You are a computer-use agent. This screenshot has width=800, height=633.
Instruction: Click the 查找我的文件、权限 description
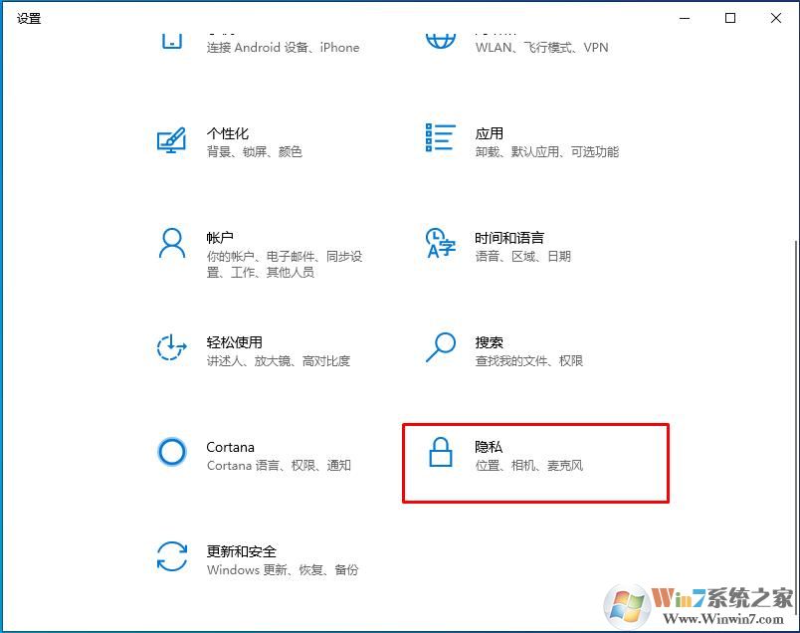tap(529, 361)
